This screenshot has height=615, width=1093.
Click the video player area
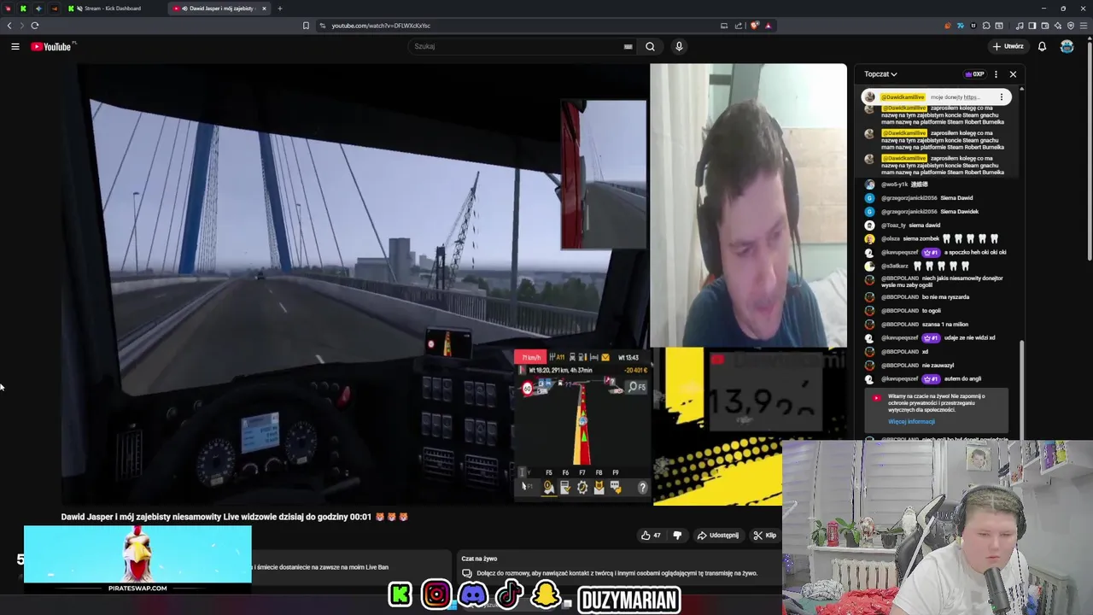pos(453,284)
